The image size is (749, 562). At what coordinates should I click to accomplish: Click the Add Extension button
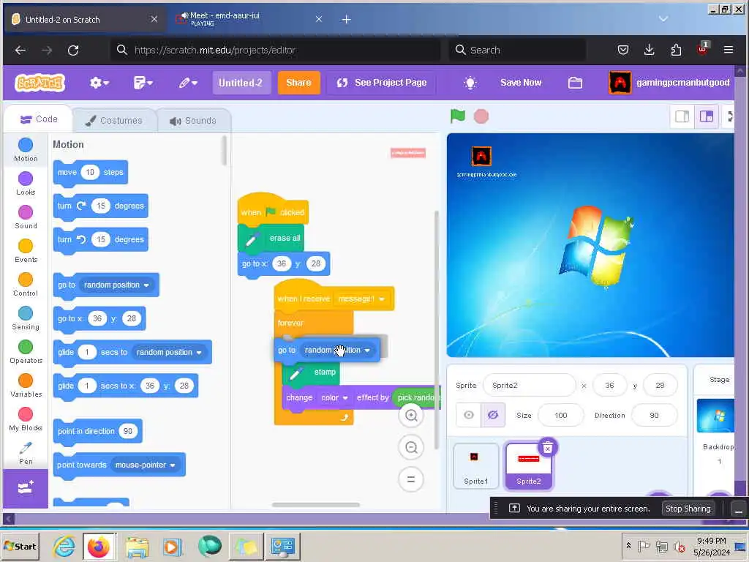(x=26, y=488)
